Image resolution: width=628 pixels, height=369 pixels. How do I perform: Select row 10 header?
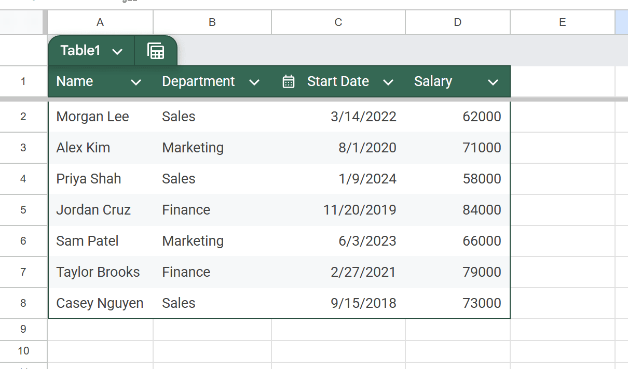23,351
